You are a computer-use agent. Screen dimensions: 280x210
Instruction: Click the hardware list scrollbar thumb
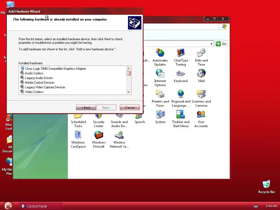tap(129, 73)
